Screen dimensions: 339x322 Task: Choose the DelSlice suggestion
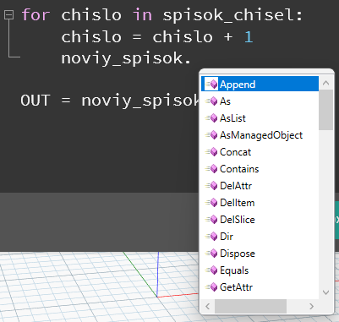coord(260,220)
